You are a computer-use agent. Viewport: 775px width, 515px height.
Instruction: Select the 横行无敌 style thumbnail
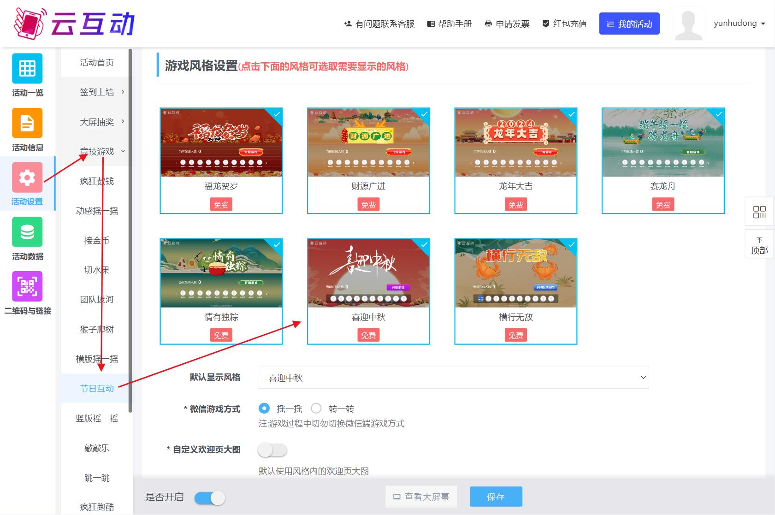click(x=515, y=273)
